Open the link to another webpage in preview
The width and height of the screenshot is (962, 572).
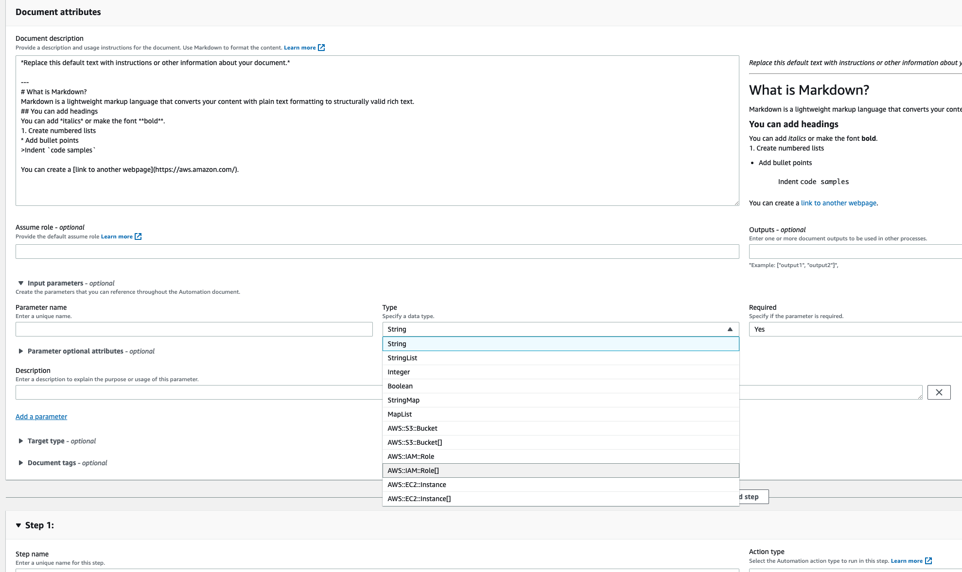(839, 203)
